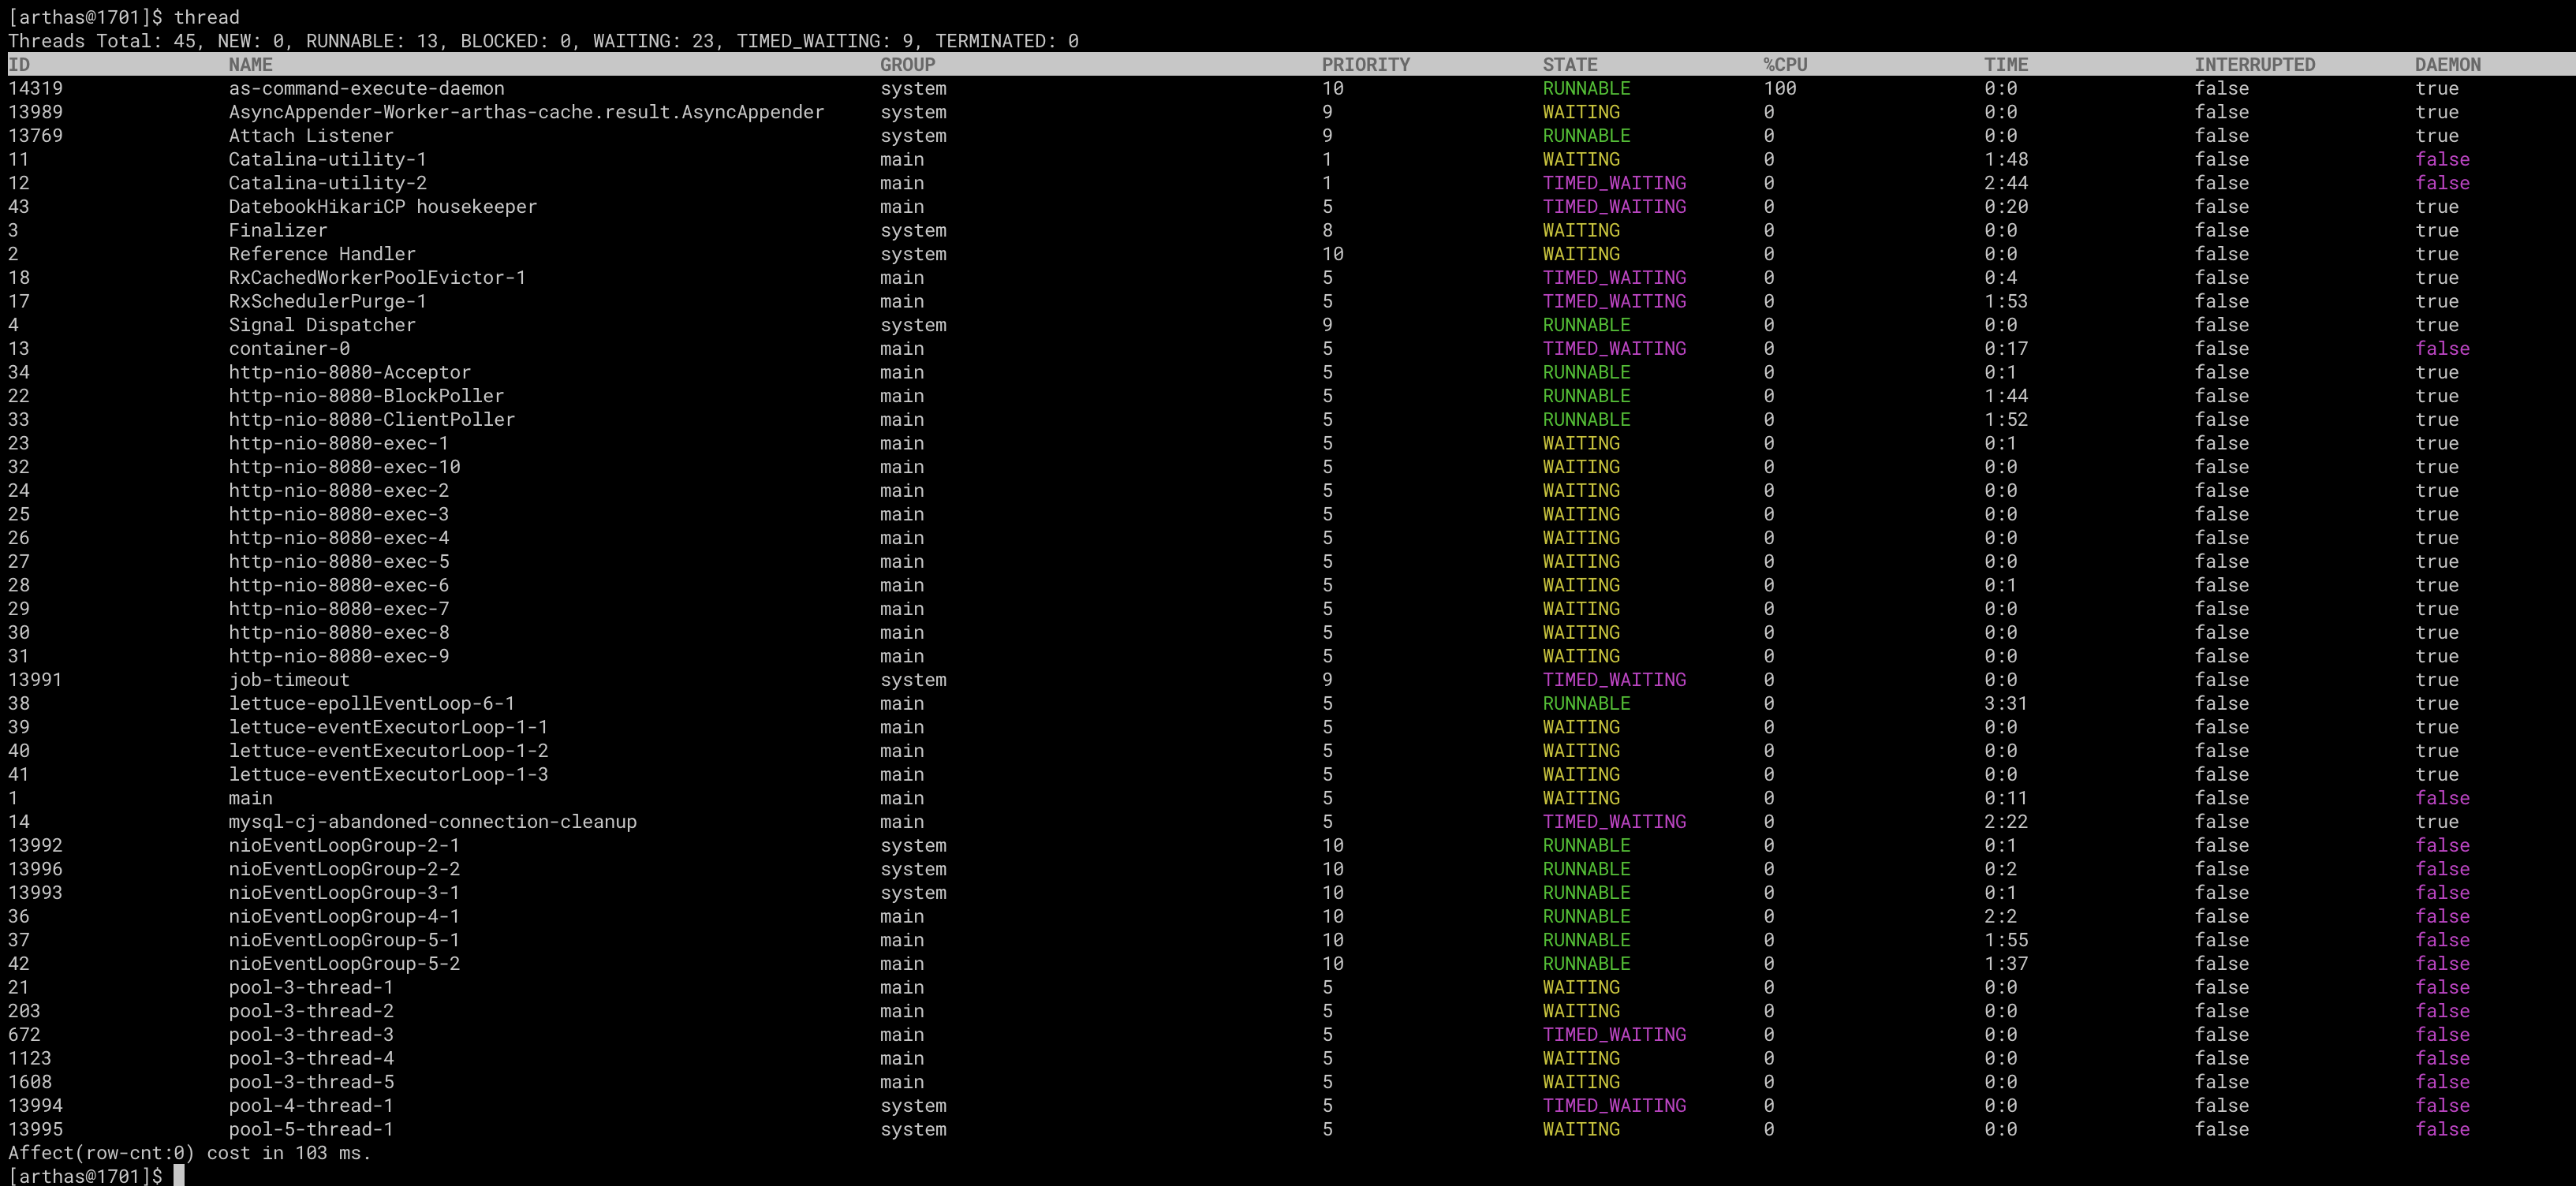Click the ID column header
Image resolution: width=2576 pixels, height=1186 pixels.
click(19, 64)
